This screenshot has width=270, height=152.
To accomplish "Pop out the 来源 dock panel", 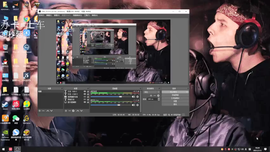I will coord(88,88).
